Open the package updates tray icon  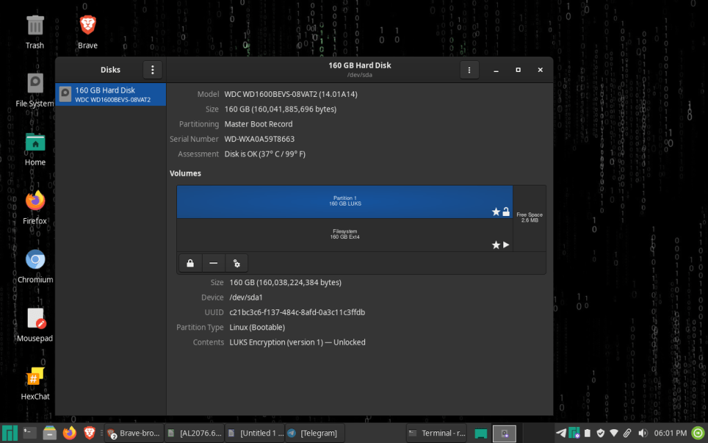[575, 433]
